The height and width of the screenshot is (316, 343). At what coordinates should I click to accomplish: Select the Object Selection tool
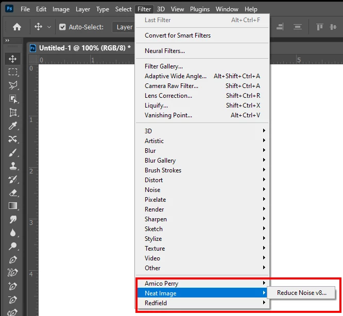pos(13,99)
